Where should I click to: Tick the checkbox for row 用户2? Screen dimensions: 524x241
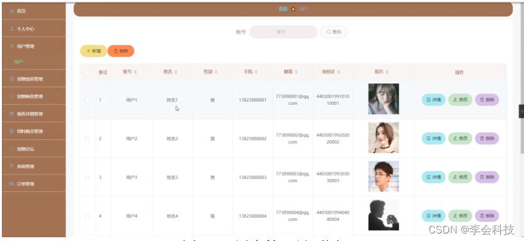87,139
